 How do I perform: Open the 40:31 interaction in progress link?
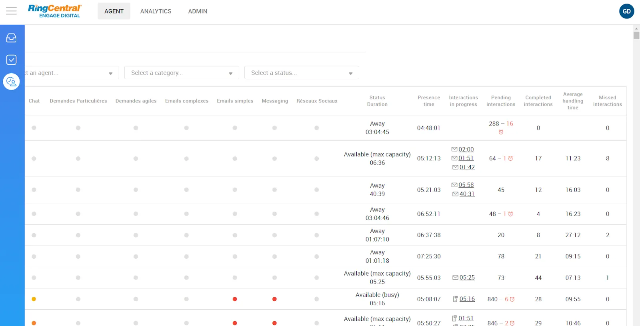[467, 194]
